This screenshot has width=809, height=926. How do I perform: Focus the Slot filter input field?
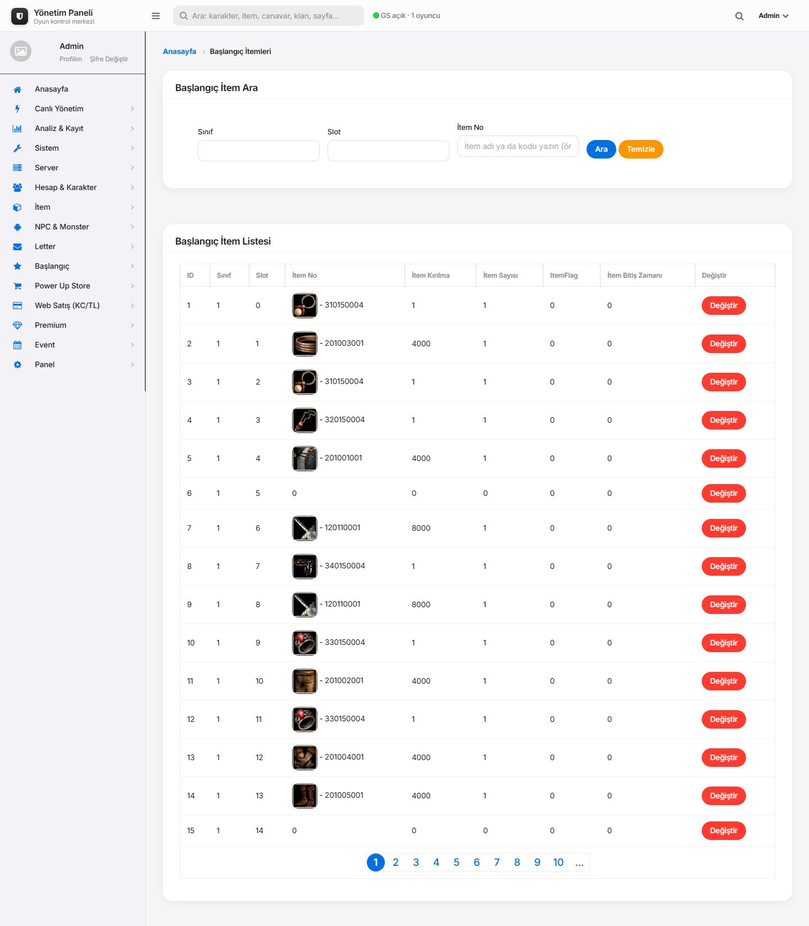pyautogui.click(x=388, y=151)
